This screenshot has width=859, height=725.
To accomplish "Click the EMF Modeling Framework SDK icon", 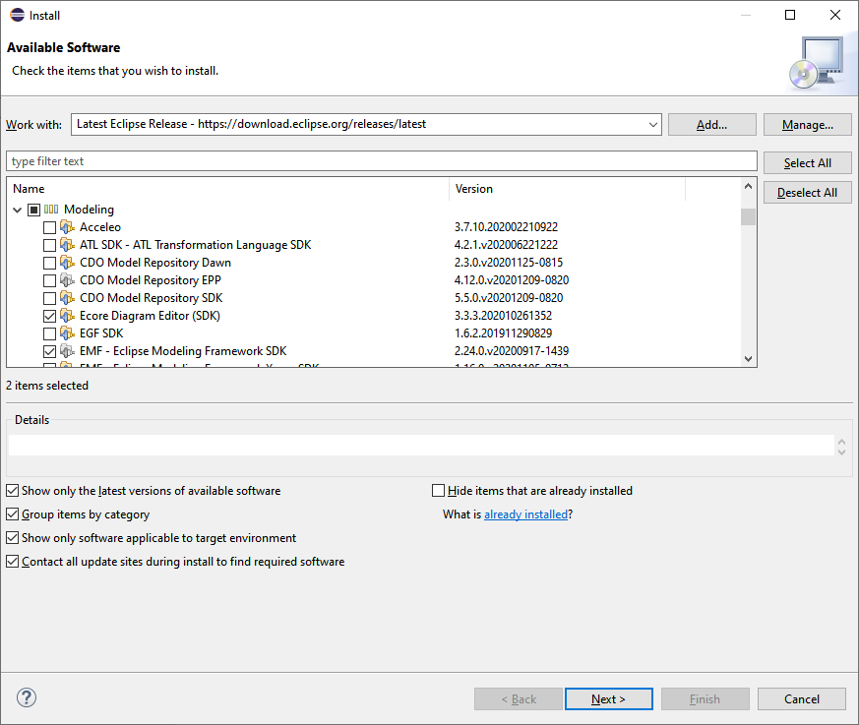I will click(67, 351).
